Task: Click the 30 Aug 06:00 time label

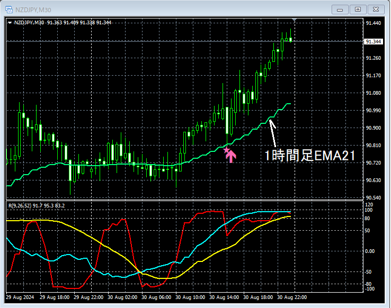Action: point(156,297)
